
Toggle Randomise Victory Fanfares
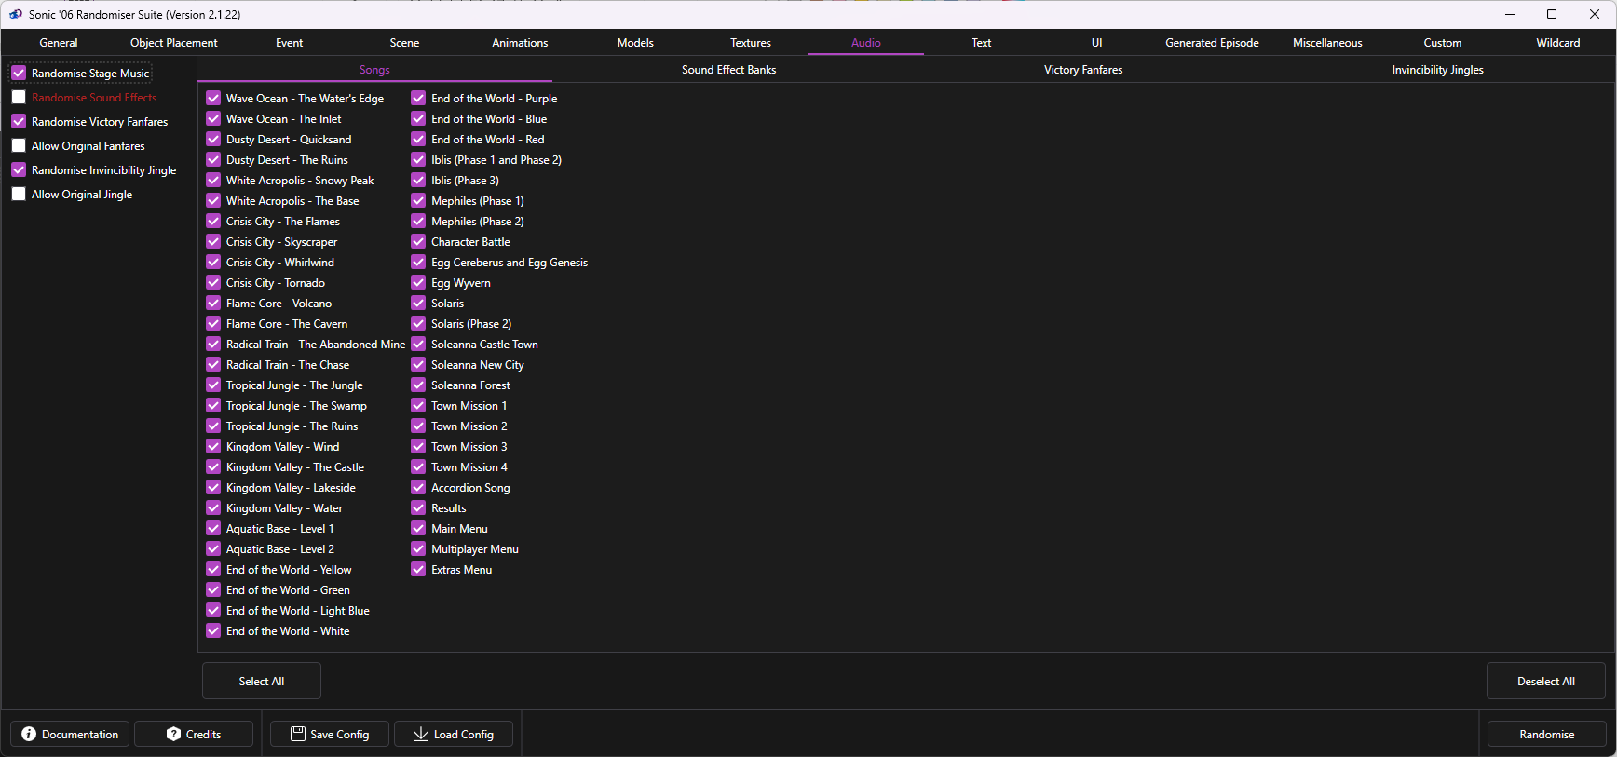click(x=19, y=121)
